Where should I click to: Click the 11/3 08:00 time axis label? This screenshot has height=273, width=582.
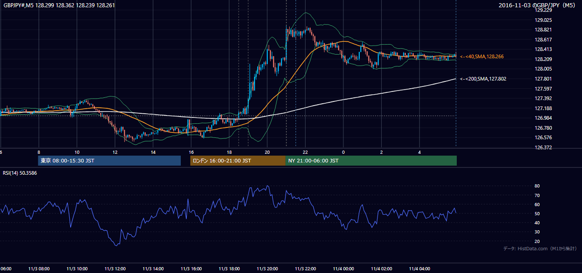(39, 268)
